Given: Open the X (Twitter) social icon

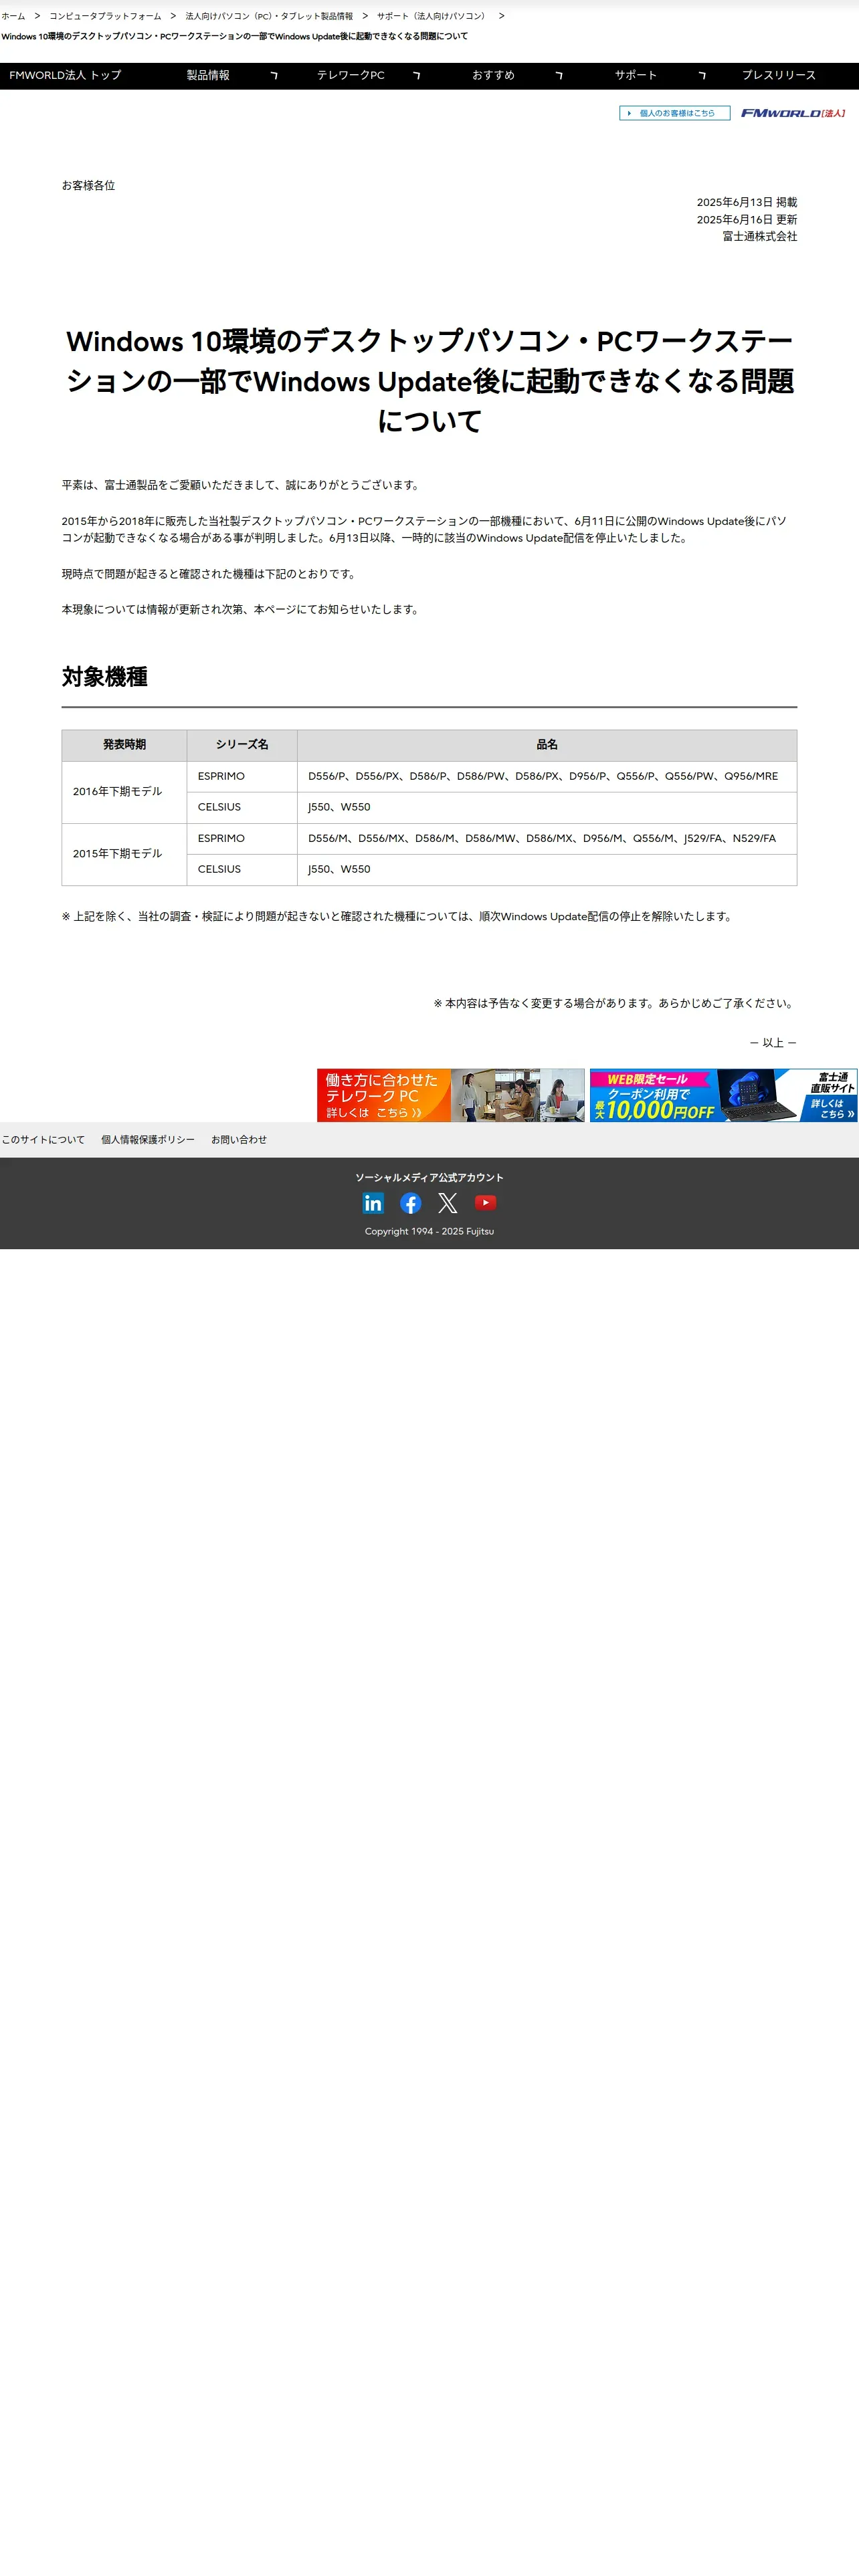Looking at the screenshot, I should point(448,1203).
